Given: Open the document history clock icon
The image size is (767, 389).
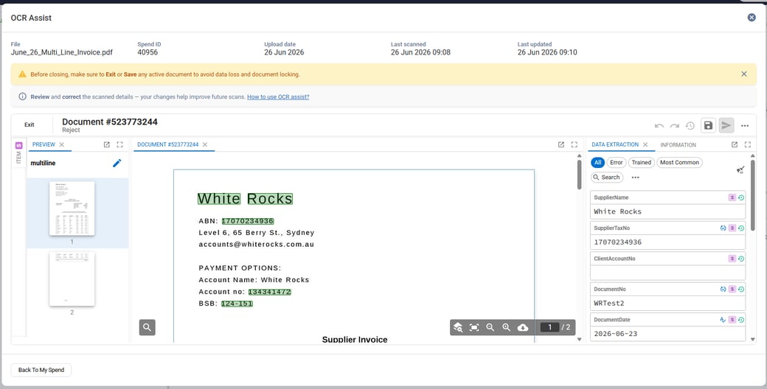Looking at the screenshot, I should point(690,126).
